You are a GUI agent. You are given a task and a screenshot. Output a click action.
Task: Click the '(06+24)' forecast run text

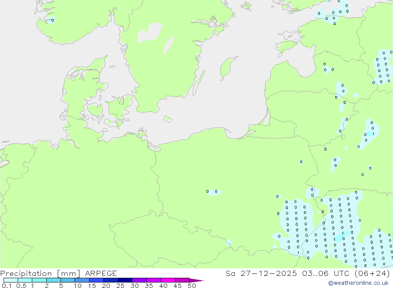pyautogui.click(x=373, y=273)
